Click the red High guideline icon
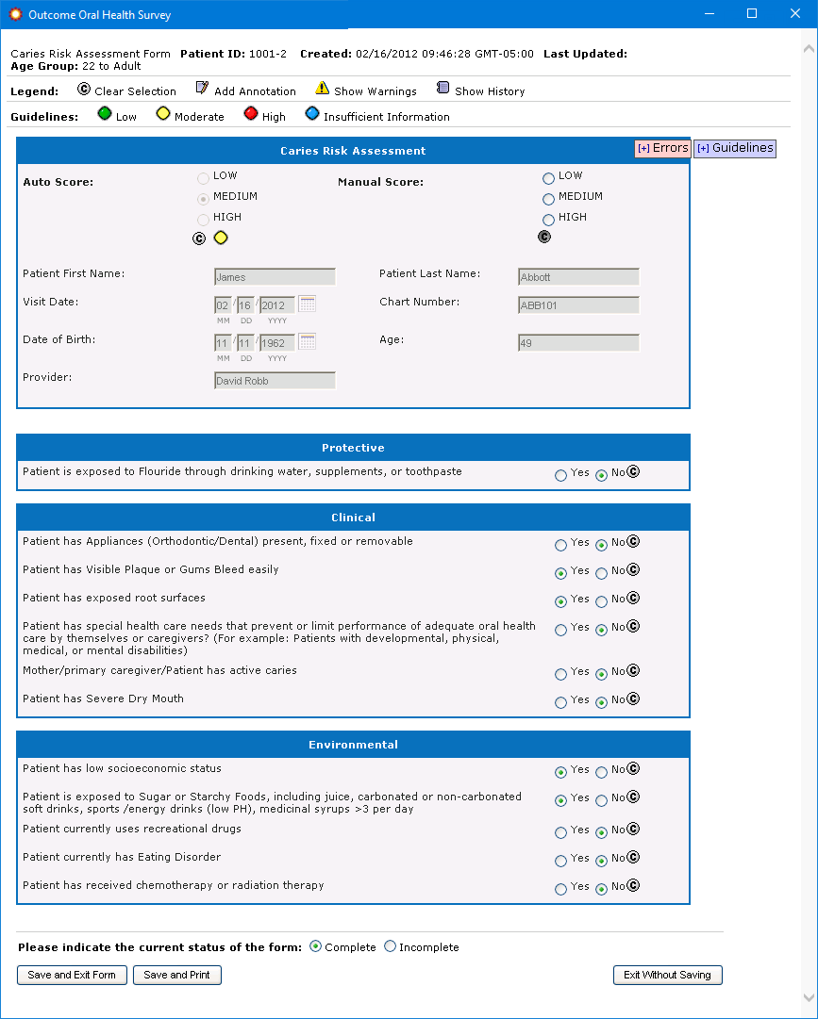818x1019 pixels. pos(251,114)
